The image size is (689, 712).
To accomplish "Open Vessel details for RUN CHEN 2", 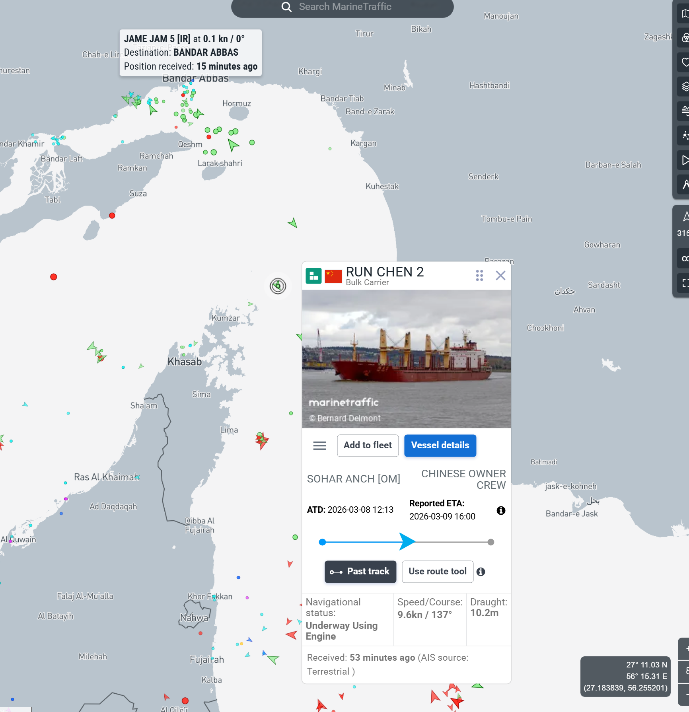I will (440, 445).
